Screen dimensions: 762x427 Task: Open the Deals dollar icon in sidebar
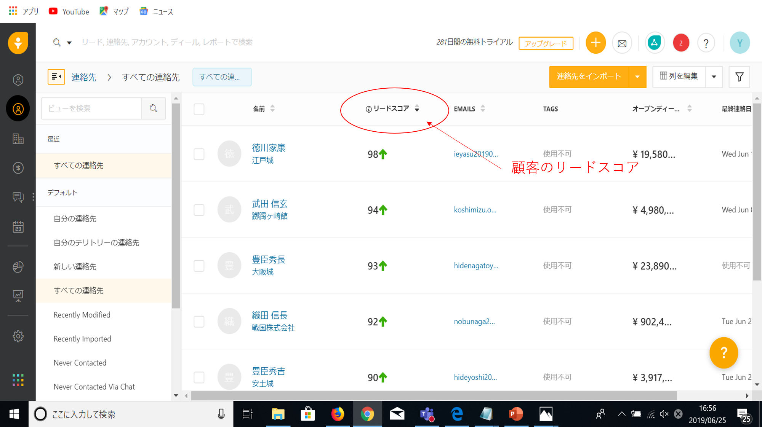click(18, 168)
